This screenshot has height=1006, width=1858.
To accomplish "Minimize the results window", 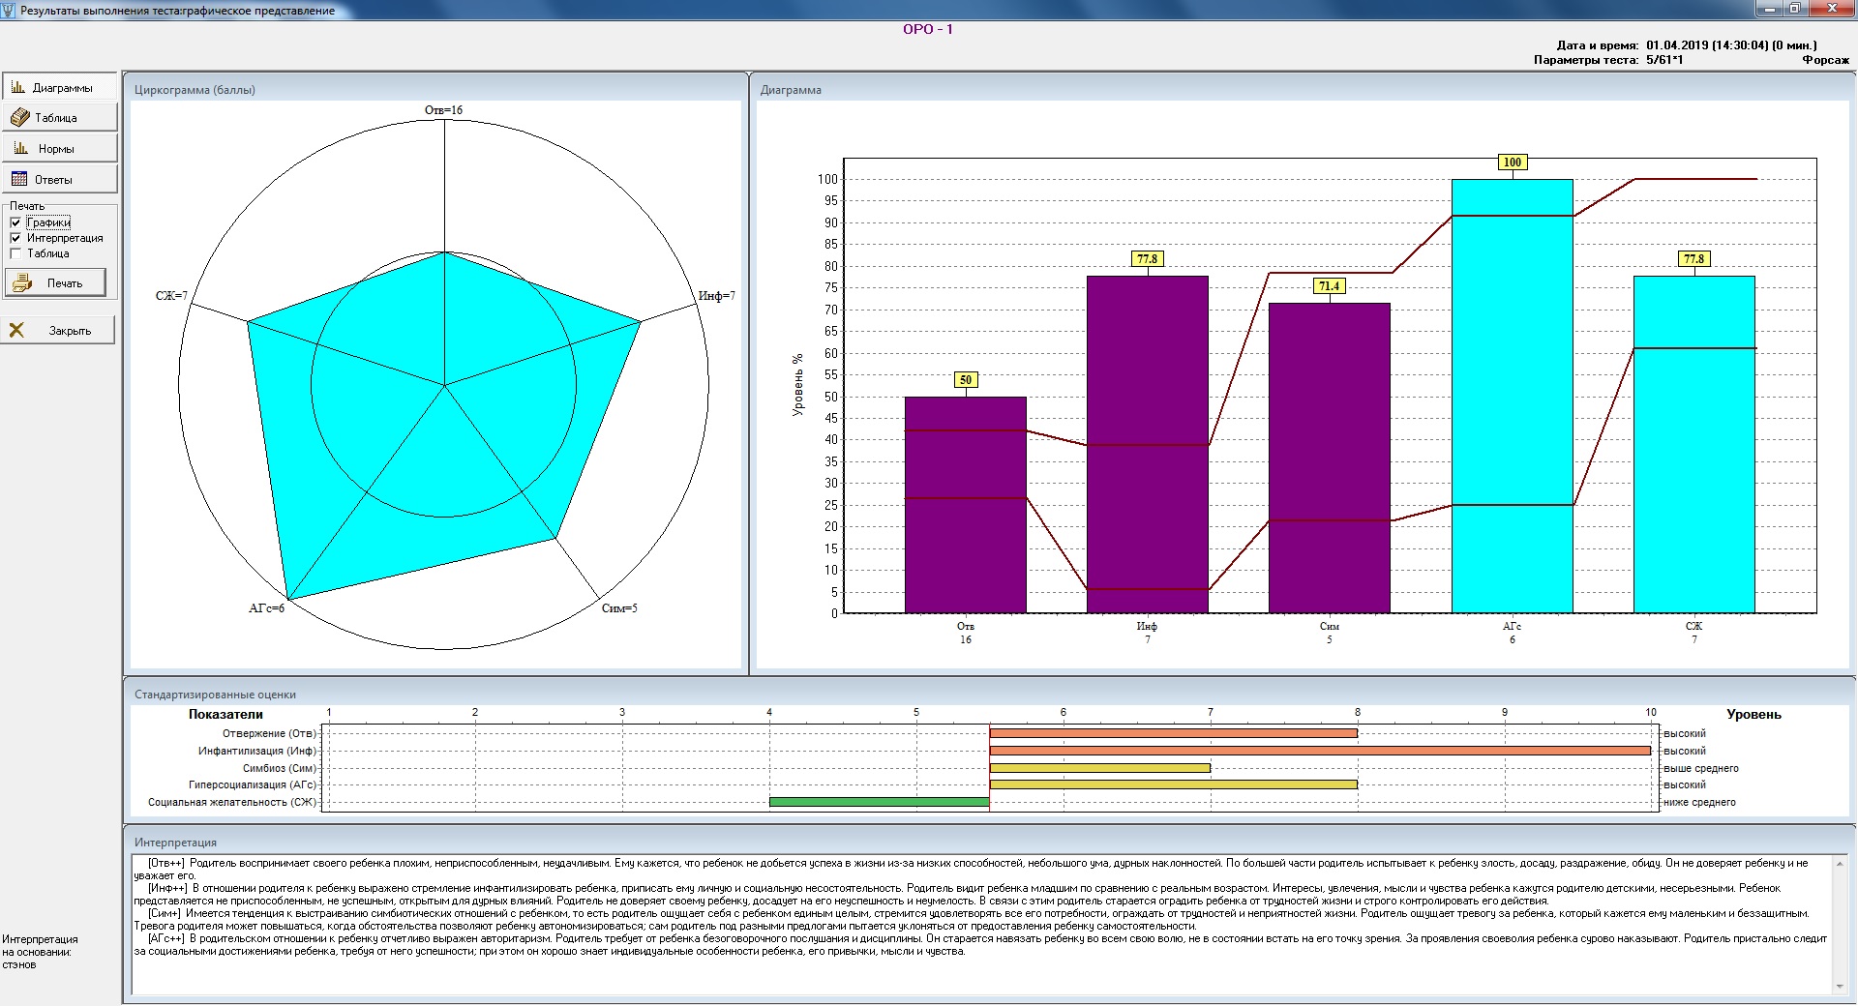I will pos(1769,9).
